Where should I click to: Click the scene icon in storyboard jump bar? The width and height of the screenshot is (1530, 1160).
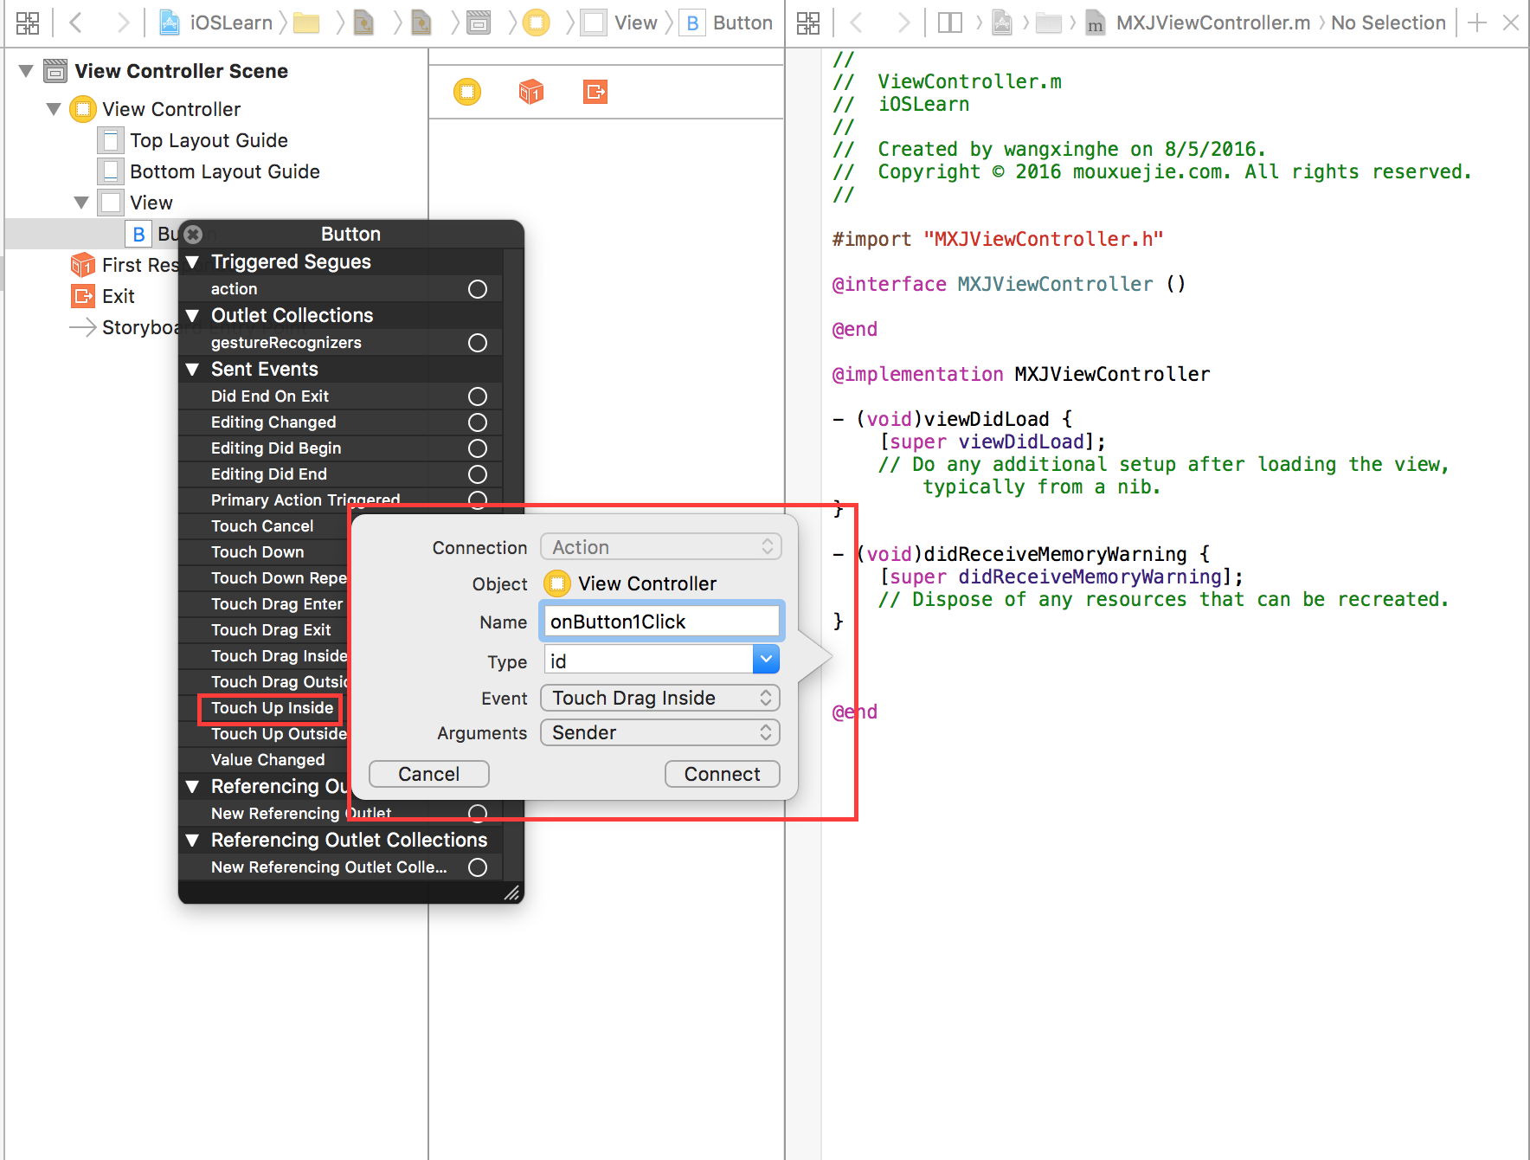[x=479, y=23]
